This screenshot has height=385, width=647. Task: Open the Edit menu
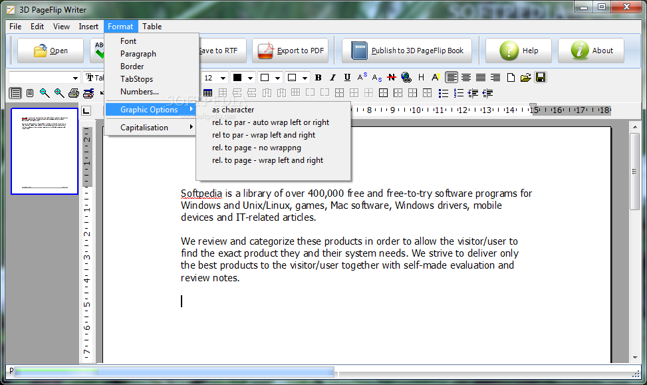pos(37,27)
